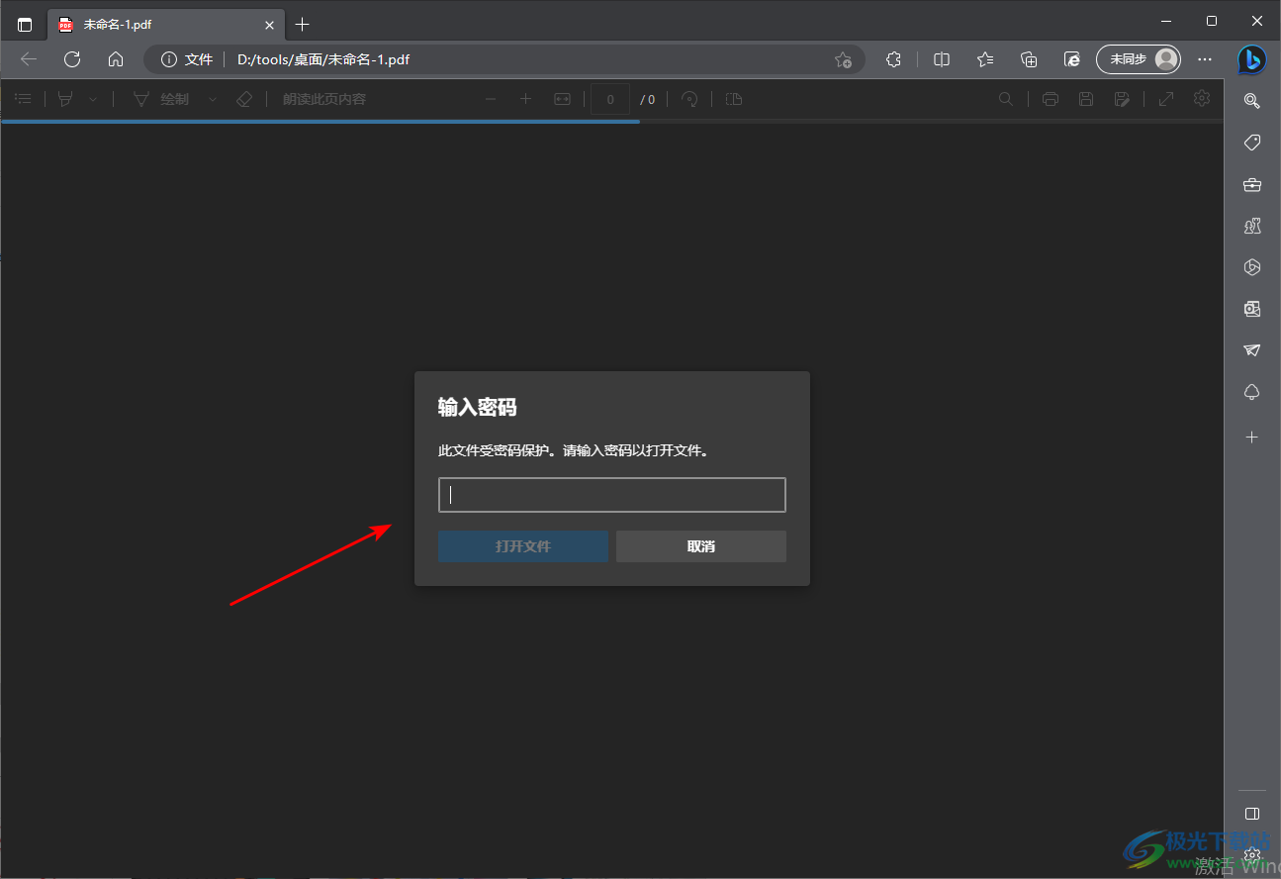
Task: Open sidebar Search tool
Action: (1252, 101)
